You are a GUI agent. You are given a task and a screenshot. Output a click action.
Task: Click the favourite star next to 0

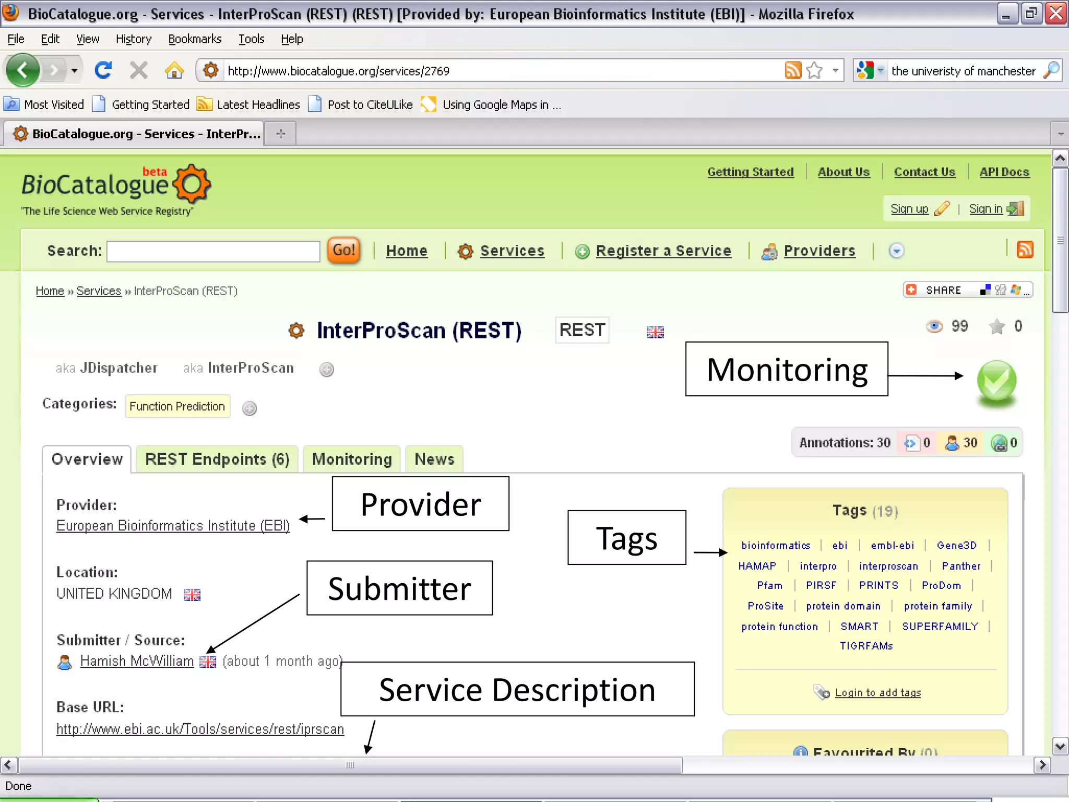[x=996, y=327]
